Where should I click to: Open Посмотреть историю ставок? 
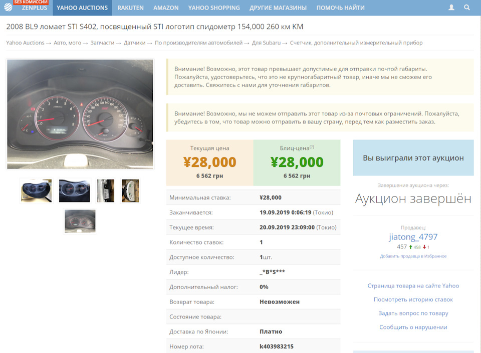click(x=413, y=299)
